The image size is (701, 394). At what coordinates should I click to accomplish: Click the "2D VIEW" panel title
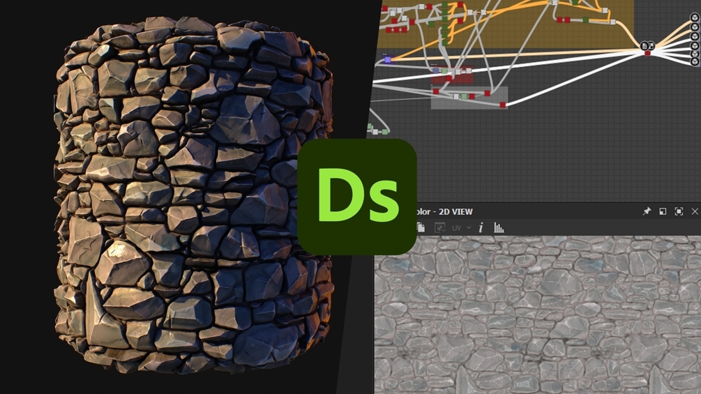click(x=455, y=212)
